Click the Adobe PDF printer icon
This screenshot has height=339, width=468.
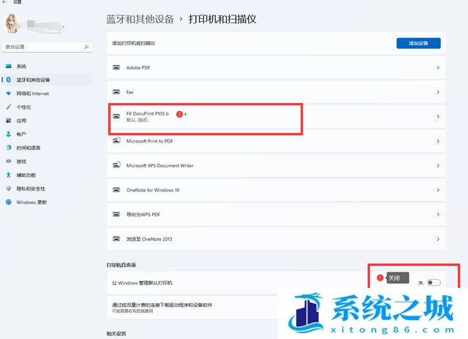click(x=116, y=68)
